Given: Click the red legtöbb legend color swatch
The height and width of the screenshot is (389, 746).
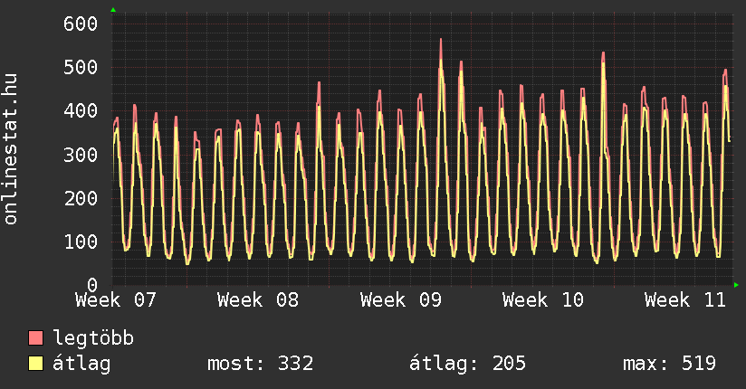Looking at the screenshot, I should (36, 339).
